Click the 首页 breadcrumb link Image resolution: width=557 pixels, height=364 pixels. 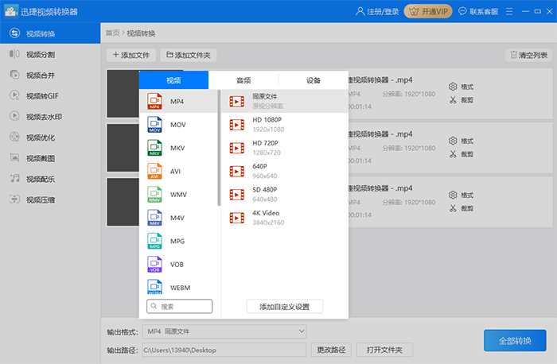pyautogui.click(x=113, y=33)
